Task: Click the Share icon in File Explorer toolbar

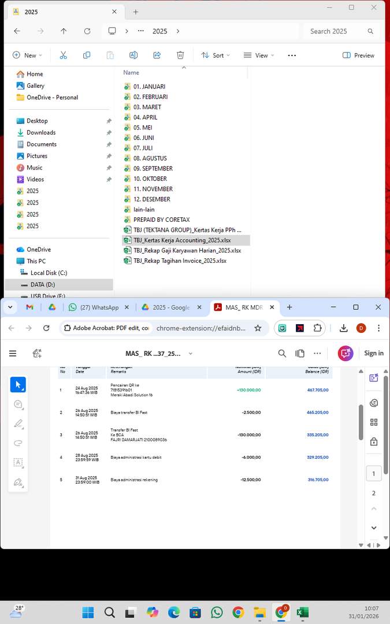Action: pos(157,55)
